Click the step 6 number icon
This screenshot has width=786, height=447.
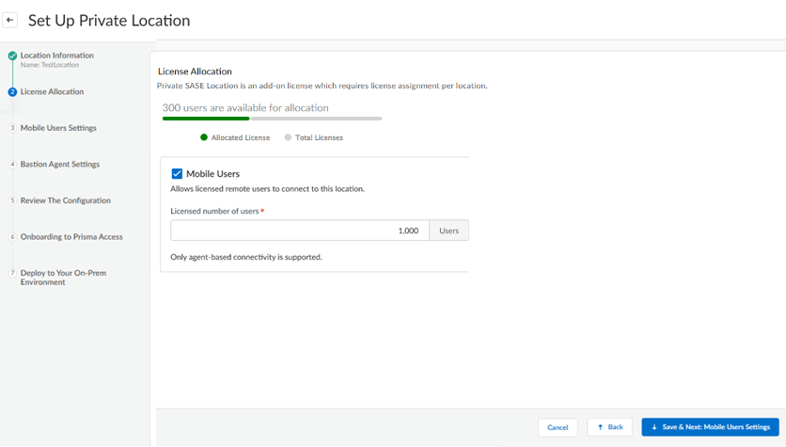[12, 237]
